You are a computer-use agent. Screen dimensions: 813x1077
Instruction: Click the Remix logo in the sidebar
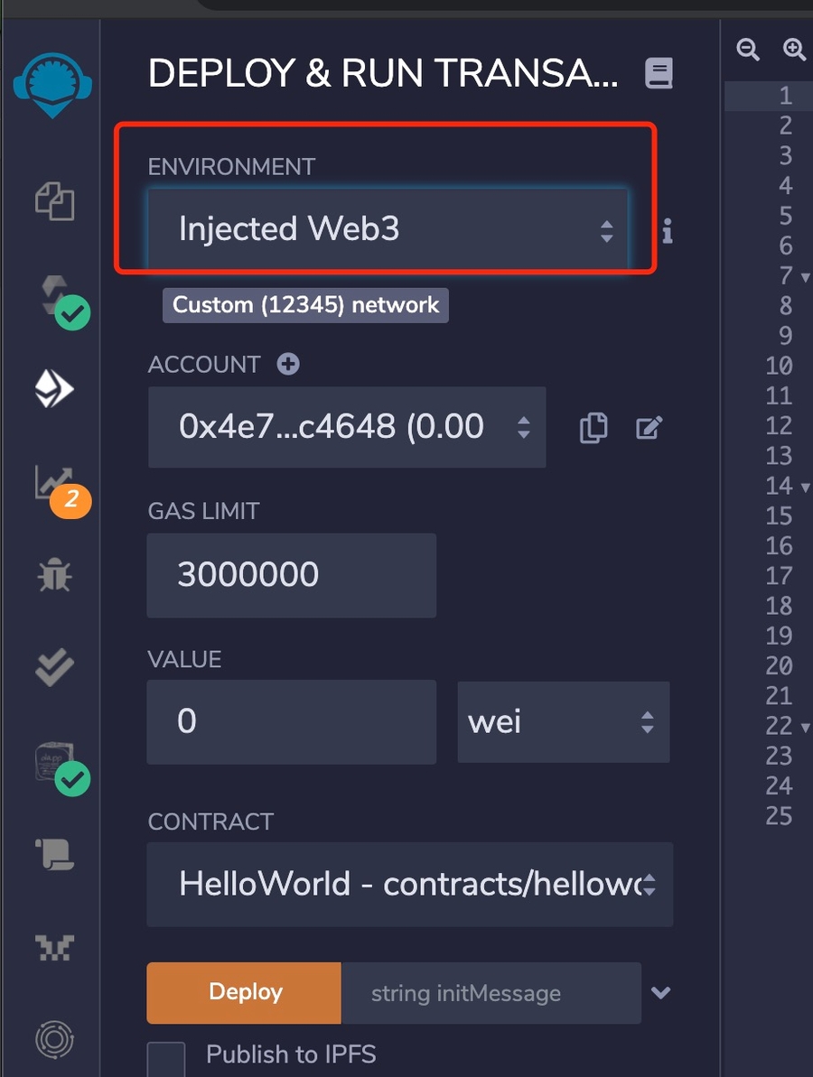click(51, 86)
